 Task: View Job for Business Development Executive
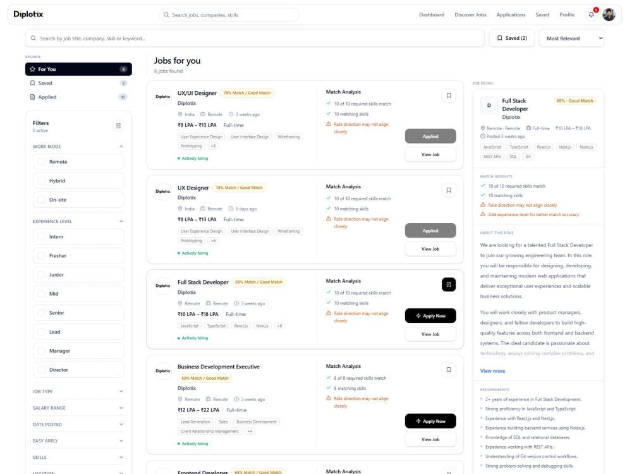(x=430, y=439)
